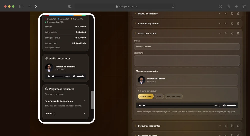Screen dimensions: 250x136
Task: Mute the editor audio player speaker icon
Action: click(x=224, y=105)
